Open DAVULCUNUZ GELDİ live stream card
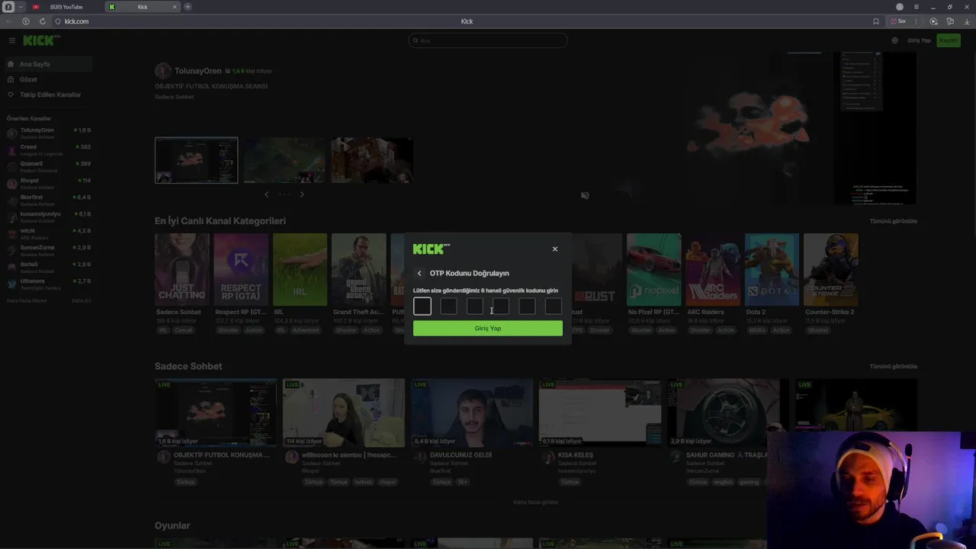The image size is (976, 549). [x=472, y=413]
